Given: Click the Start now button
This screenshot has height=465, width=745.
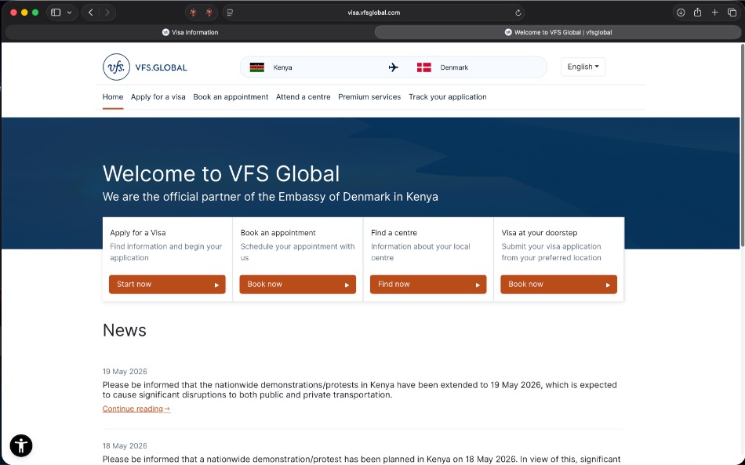Looking at the screenshot, I should point(167,285).
